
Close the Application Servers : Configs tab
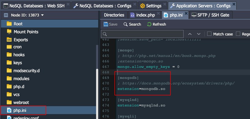point(234,4)
